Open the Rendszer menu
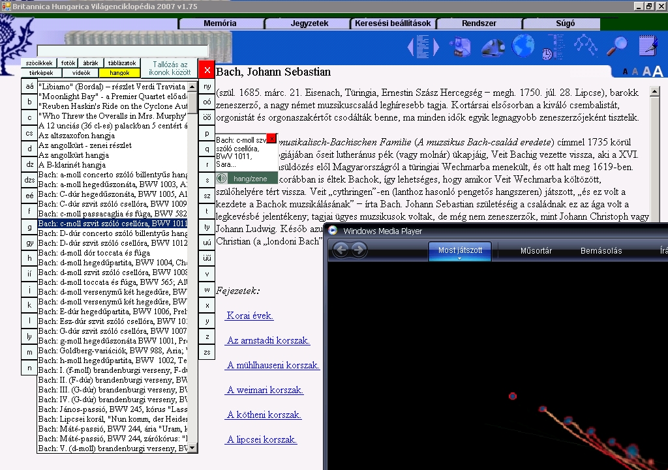 pyautogui.click(x=479, y=23)
